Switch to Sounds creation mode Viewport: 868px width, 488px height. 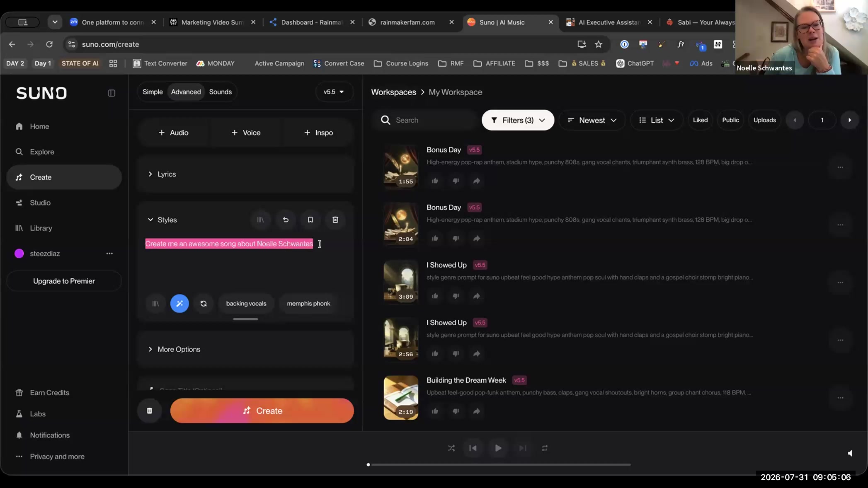pyautogui.click(x=220, y=92)
